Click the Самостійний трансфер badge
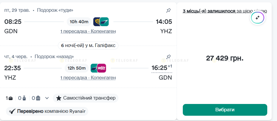The image size is (277, 121). point(86,98)
